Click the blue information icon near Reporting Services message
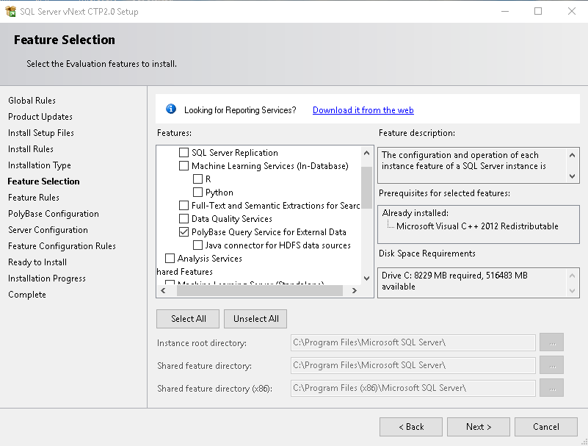This screenshot has width=588, height=446. 170,109
